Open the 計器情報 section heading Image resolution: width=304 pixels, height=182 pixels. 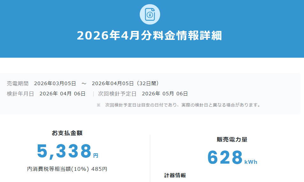pos(175,175)
